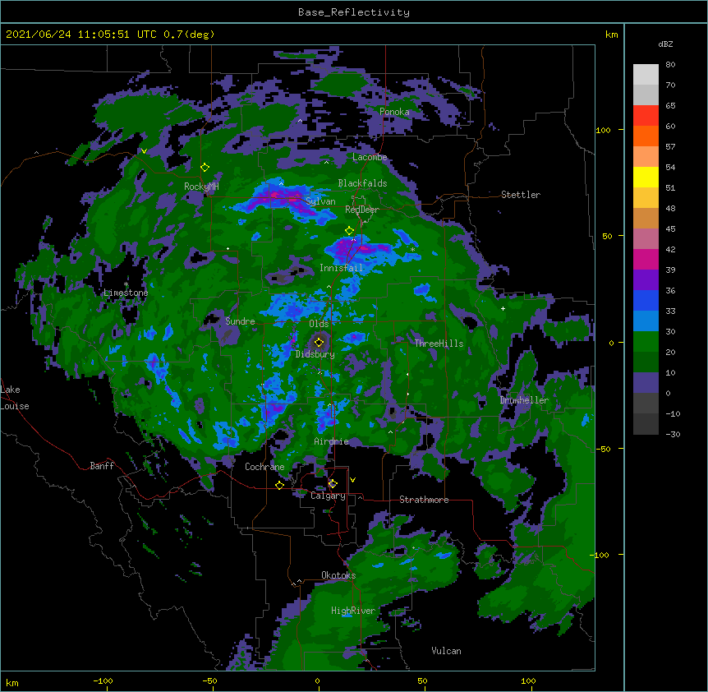The image size is (708, 692).
Task: Click the yellow V marker northwest of RockyMH
Action: [144, 151]
